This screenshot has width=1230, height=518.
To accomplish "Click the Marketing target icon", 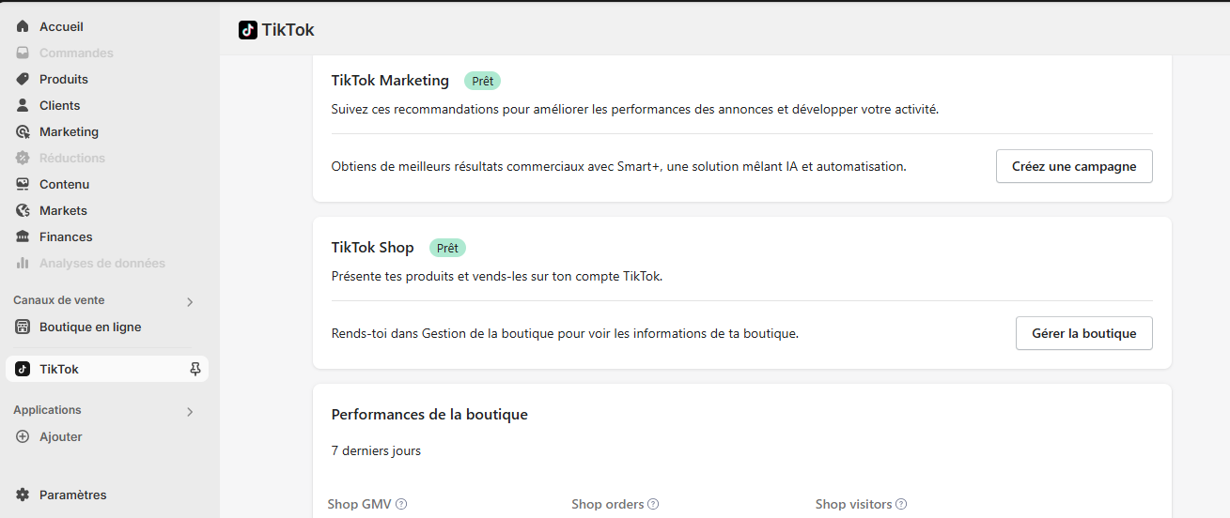I will click(23, 132).
